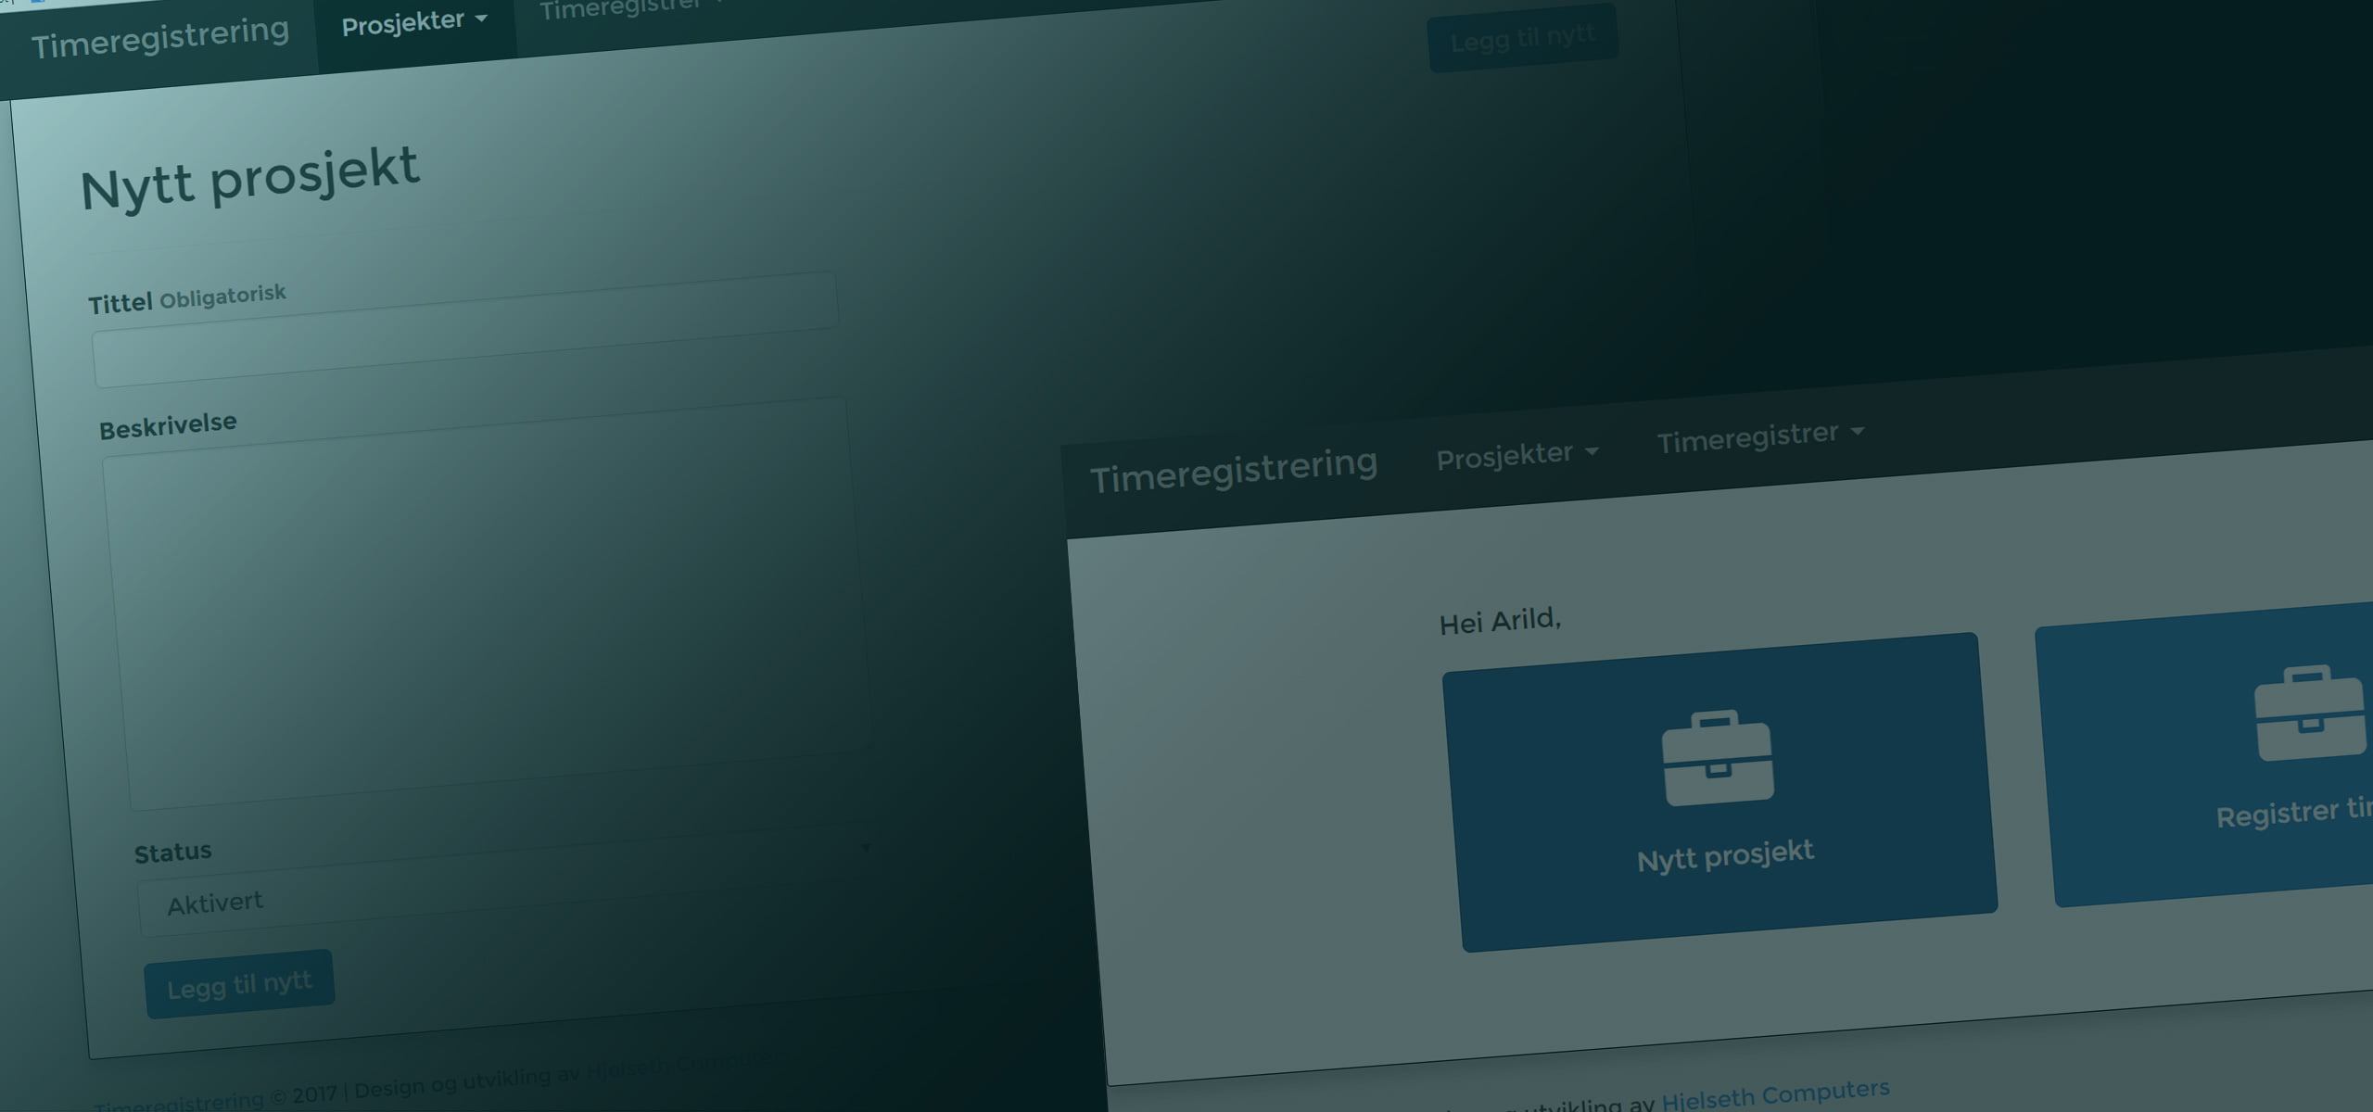The height and width of the screenshot is (1112, 2373).
Task: Click the Obligatorisk hint text
Action: click(x=222, y=297)
